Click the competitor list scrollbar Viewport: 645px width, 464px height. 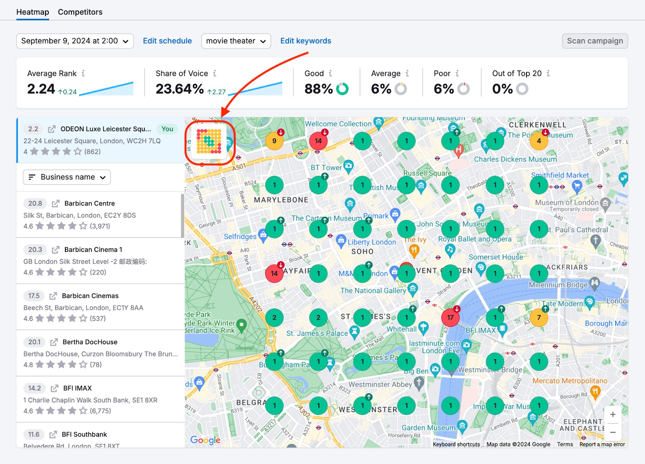click(183, 216)
